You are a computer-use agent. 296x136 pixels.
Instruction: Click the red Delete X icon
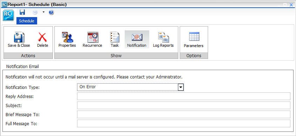(x=42, y=37)
